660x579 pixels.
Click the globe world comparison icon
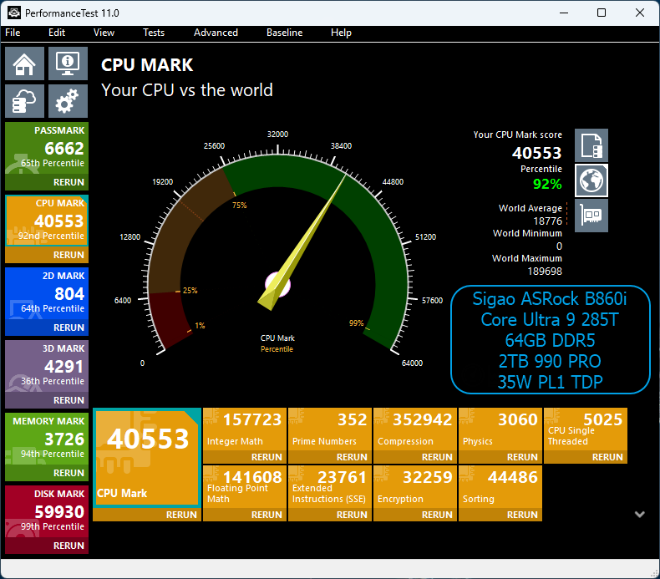(x=591, y=180)
